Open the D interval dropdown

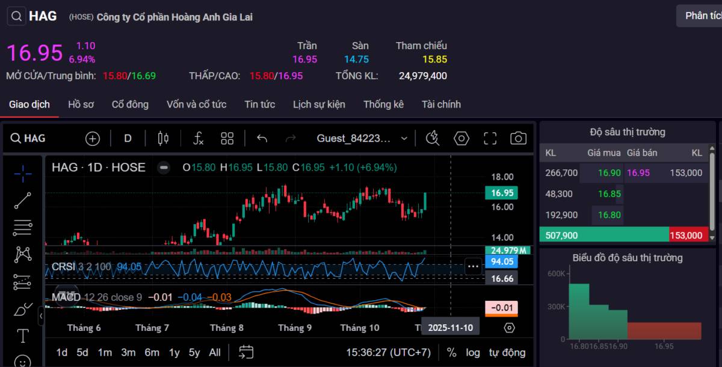[128, 139]
